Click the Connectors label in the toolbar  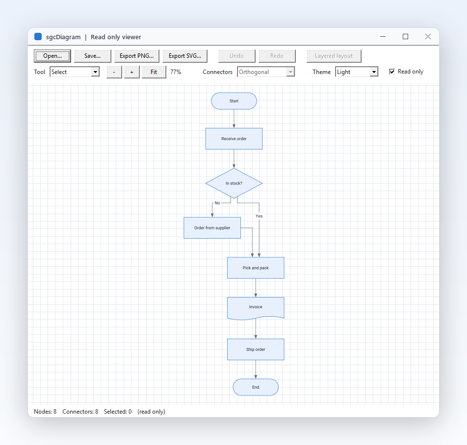[x=217, y=72]
